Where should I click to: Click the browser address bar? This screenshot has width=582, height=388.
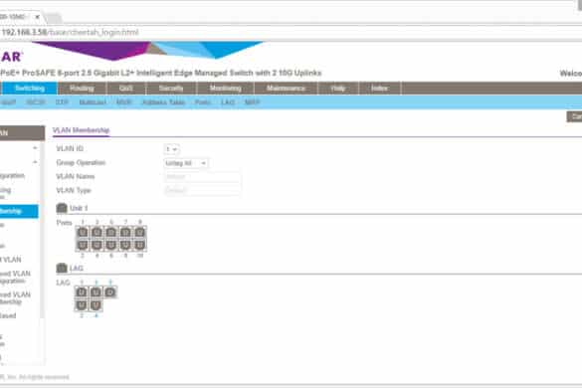[290, 32]
